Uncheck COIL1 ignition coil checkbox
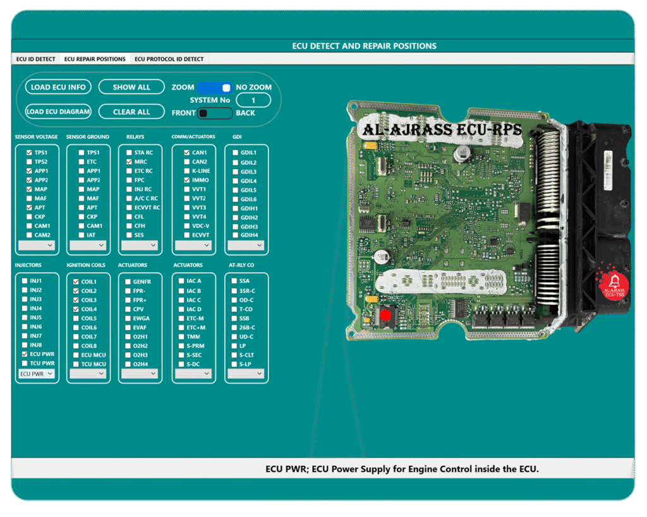The height and width of the screenshot is (517, 647). pyautogui.click(x=76, y=282)
